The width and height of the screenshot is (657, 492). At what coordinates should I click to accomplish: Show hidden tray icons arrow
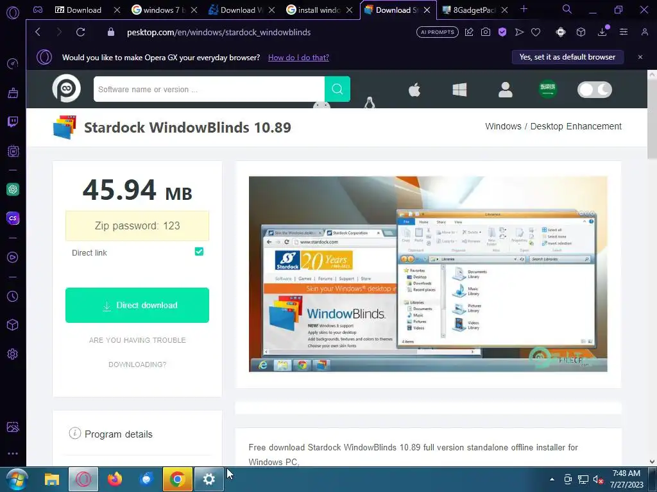552,479
